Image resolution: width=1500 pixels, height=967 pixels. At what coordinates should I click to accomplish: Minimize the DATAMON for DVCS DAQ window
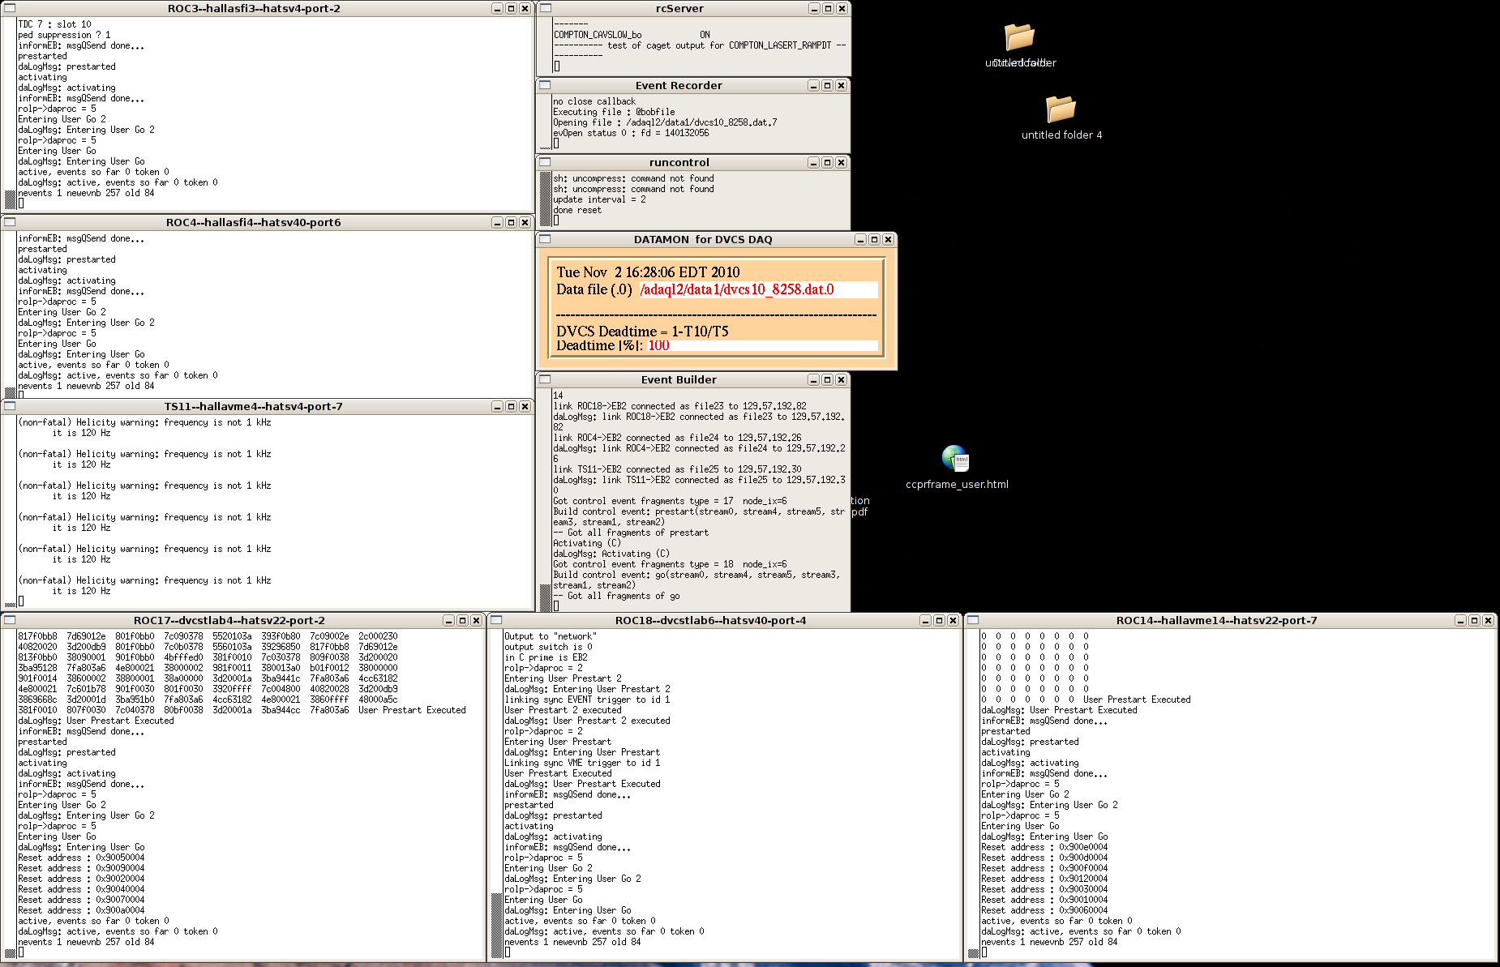(x=860, y=239)
